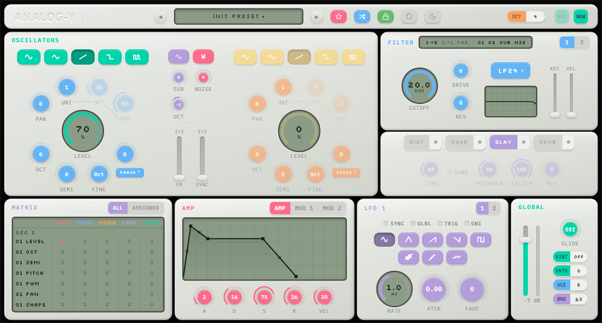
Task: Change VNT% value field
Action: [x=578, y=271]
